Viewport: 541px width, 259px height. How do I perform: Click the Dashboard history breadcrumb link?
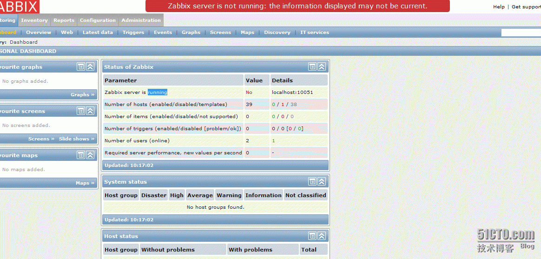click(x=23, y=42)
